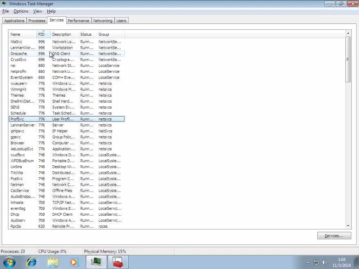Select the NlaSvc service row
359x269 pixels.
click(x=67, y=42)
